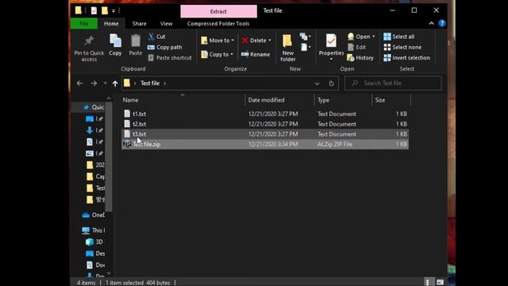The height and width of the screenshot is (286, 508).
Task: Click the title bar Properties icon
Action: [x=94, y=10]
